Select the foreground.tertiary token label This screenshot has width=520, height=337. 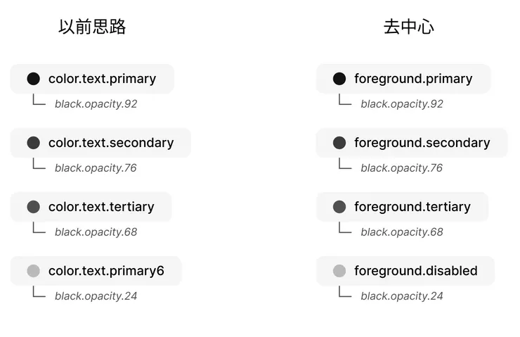point(412,207)
